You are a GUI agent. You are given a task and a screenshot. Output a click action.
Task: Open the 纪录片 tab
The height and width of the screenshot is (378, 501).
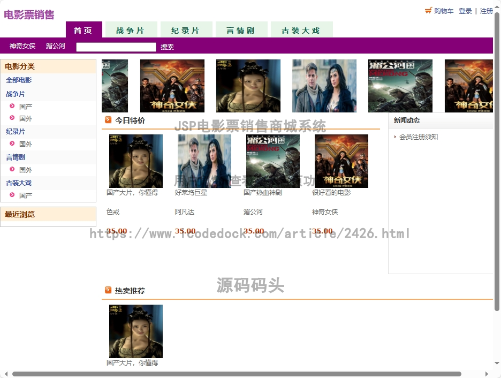(186, 30)
